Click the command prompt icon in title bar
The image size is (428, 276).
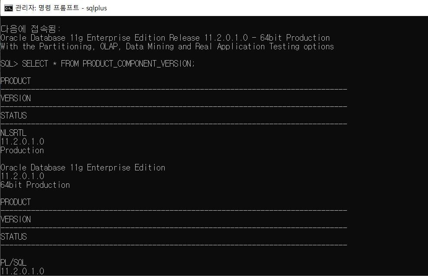pyautogui.click(x=9, y=8)
